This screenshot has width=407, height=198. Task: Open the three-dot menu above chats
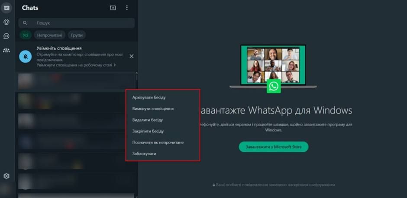click(x=127, y=8)
